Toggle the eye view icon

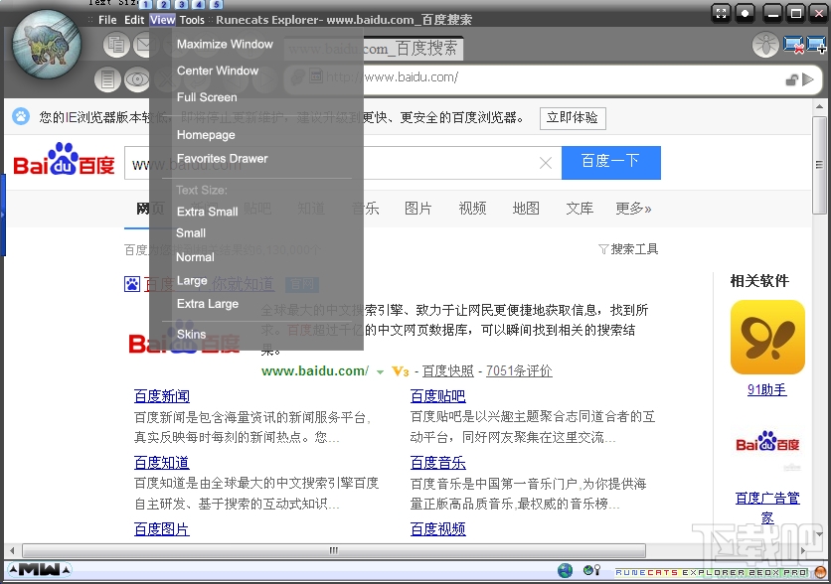tap(137, 79)
